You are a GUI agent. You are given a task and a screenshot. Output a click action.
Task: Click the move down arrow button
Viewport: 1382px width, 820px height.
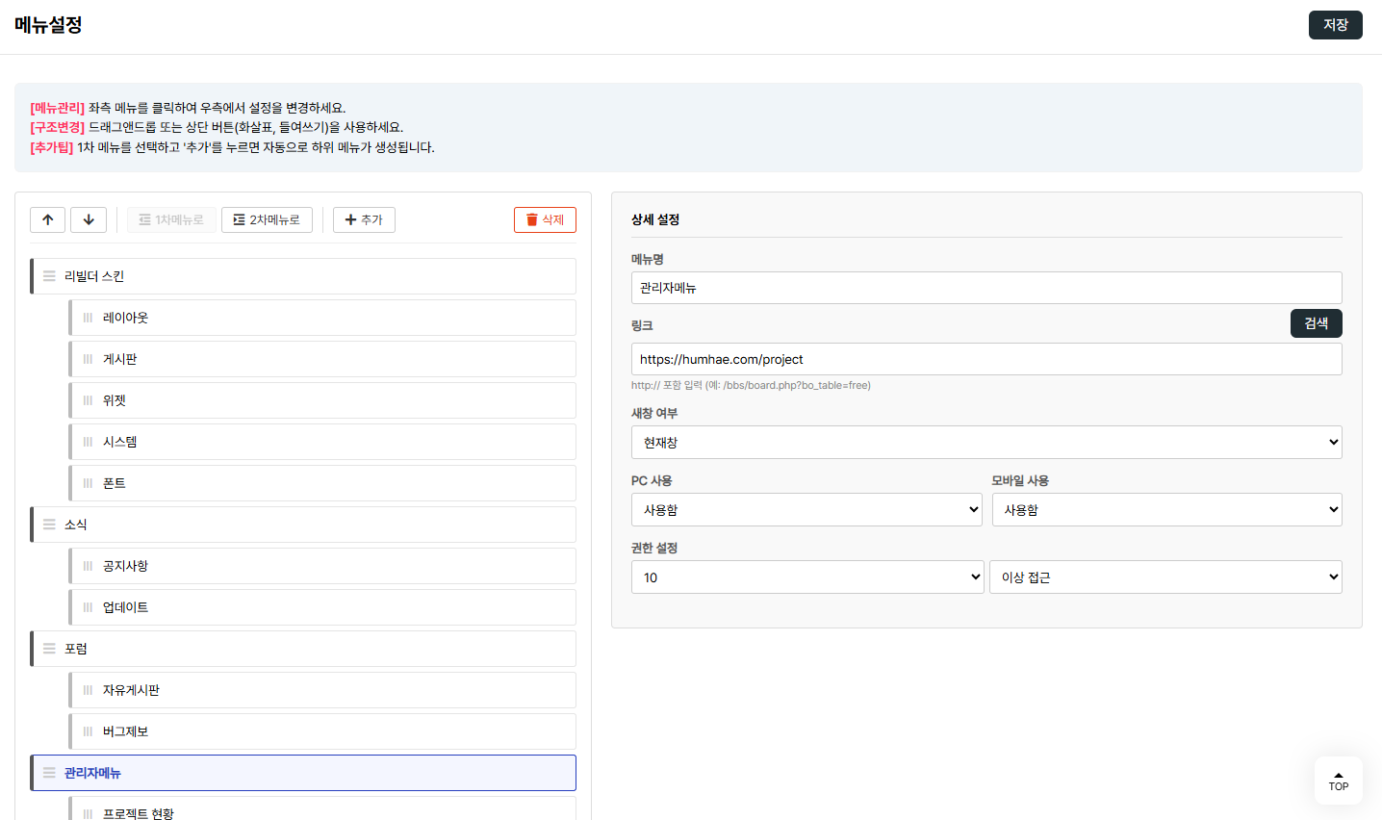tap(89, 219)
